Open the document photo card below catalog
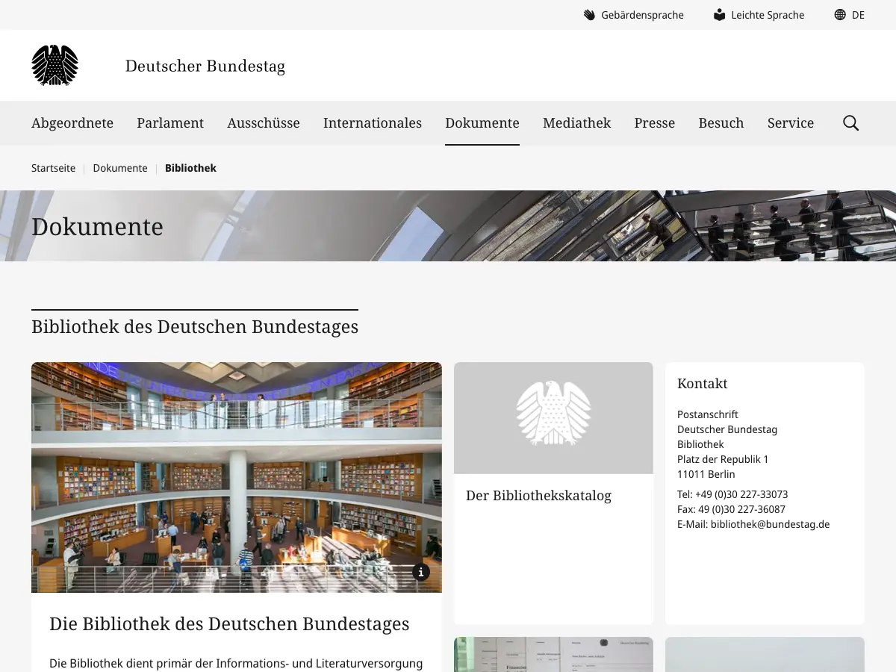Screen dimensions: 896x672 [x=553, y=654]
